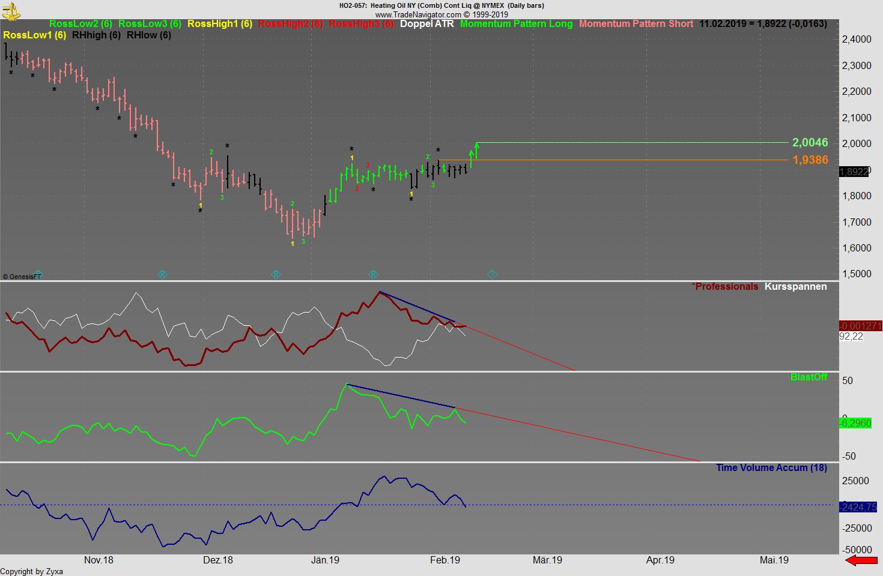Select the Kursspannen panel label
Viewport: 883px width, 576px height.
tap(796, 287)
